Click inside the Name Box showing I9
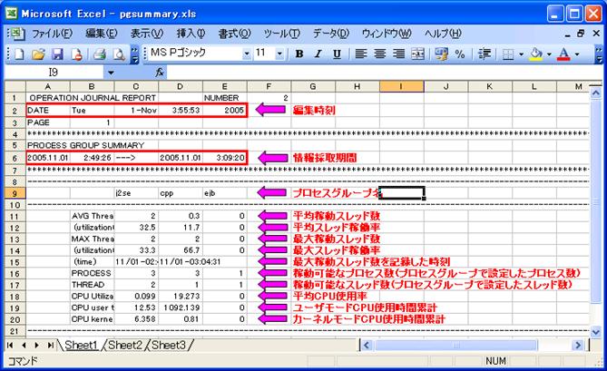Viewport: 607px width, 371px height. click(x=54, y=73)
